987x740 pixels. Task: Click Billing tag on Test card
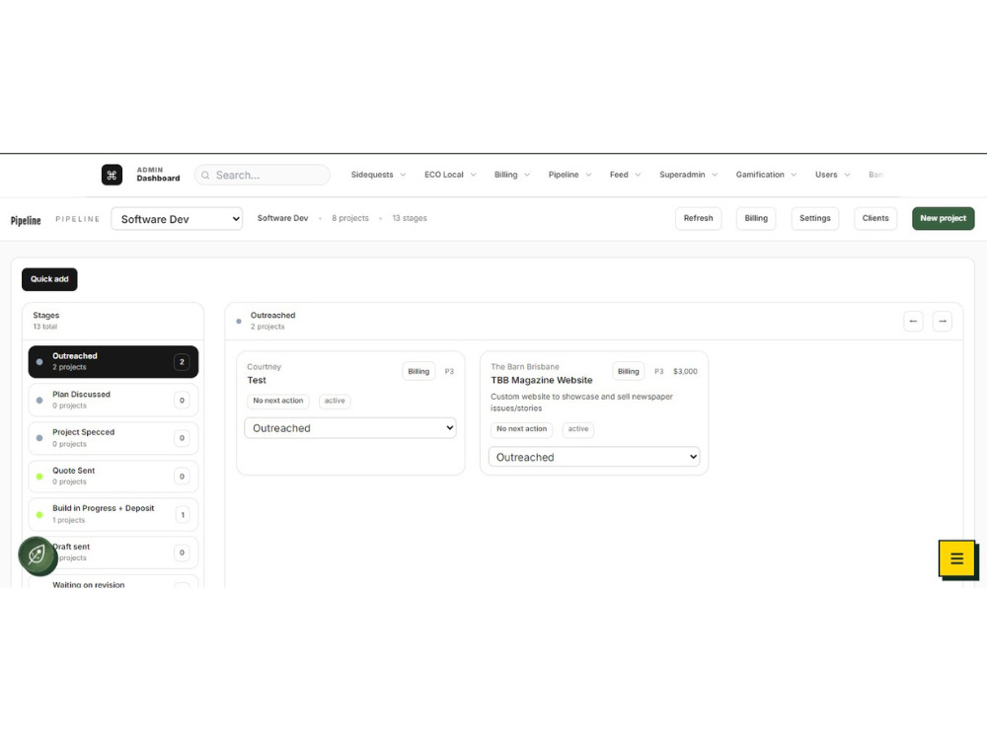pos(418,371)
